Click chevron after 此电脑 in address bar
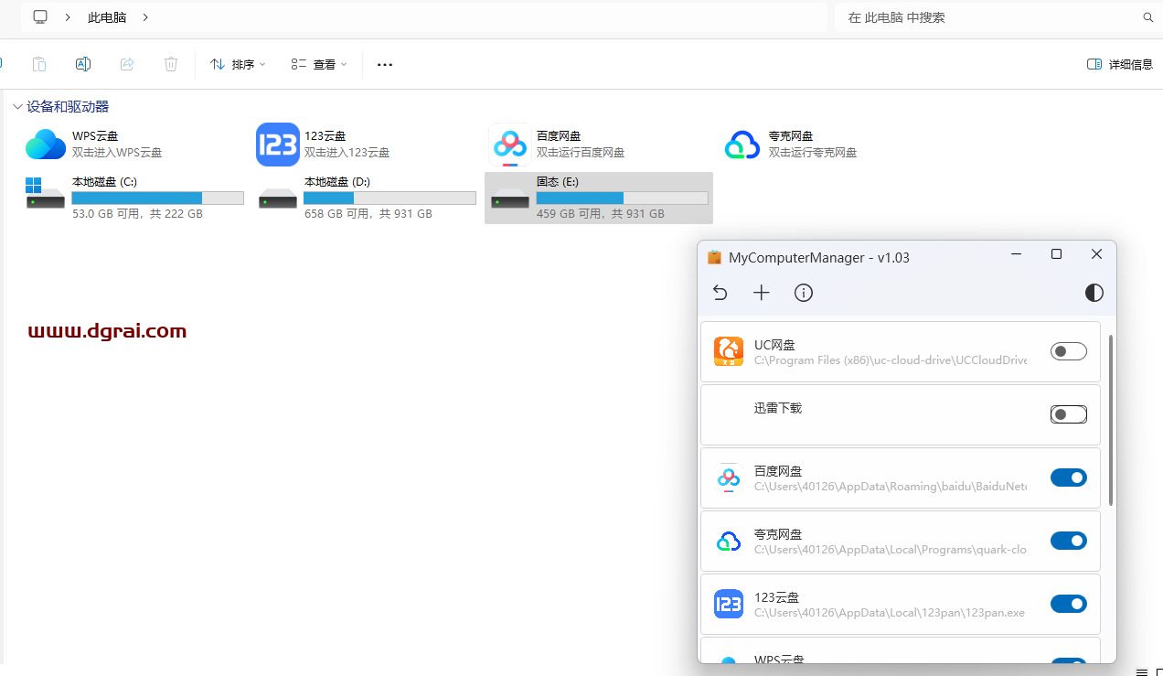This screenshot has height=676, width=1163. click(145, 17)
